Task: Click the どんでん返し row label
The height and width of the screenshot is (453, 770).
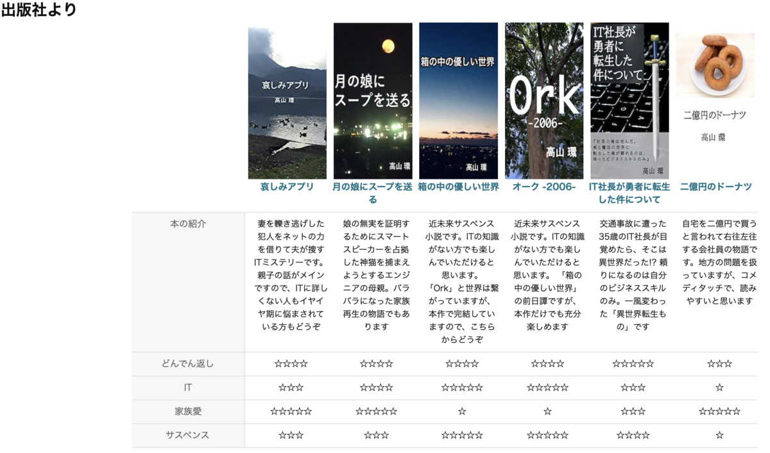Action: click(x=188, y=363)
